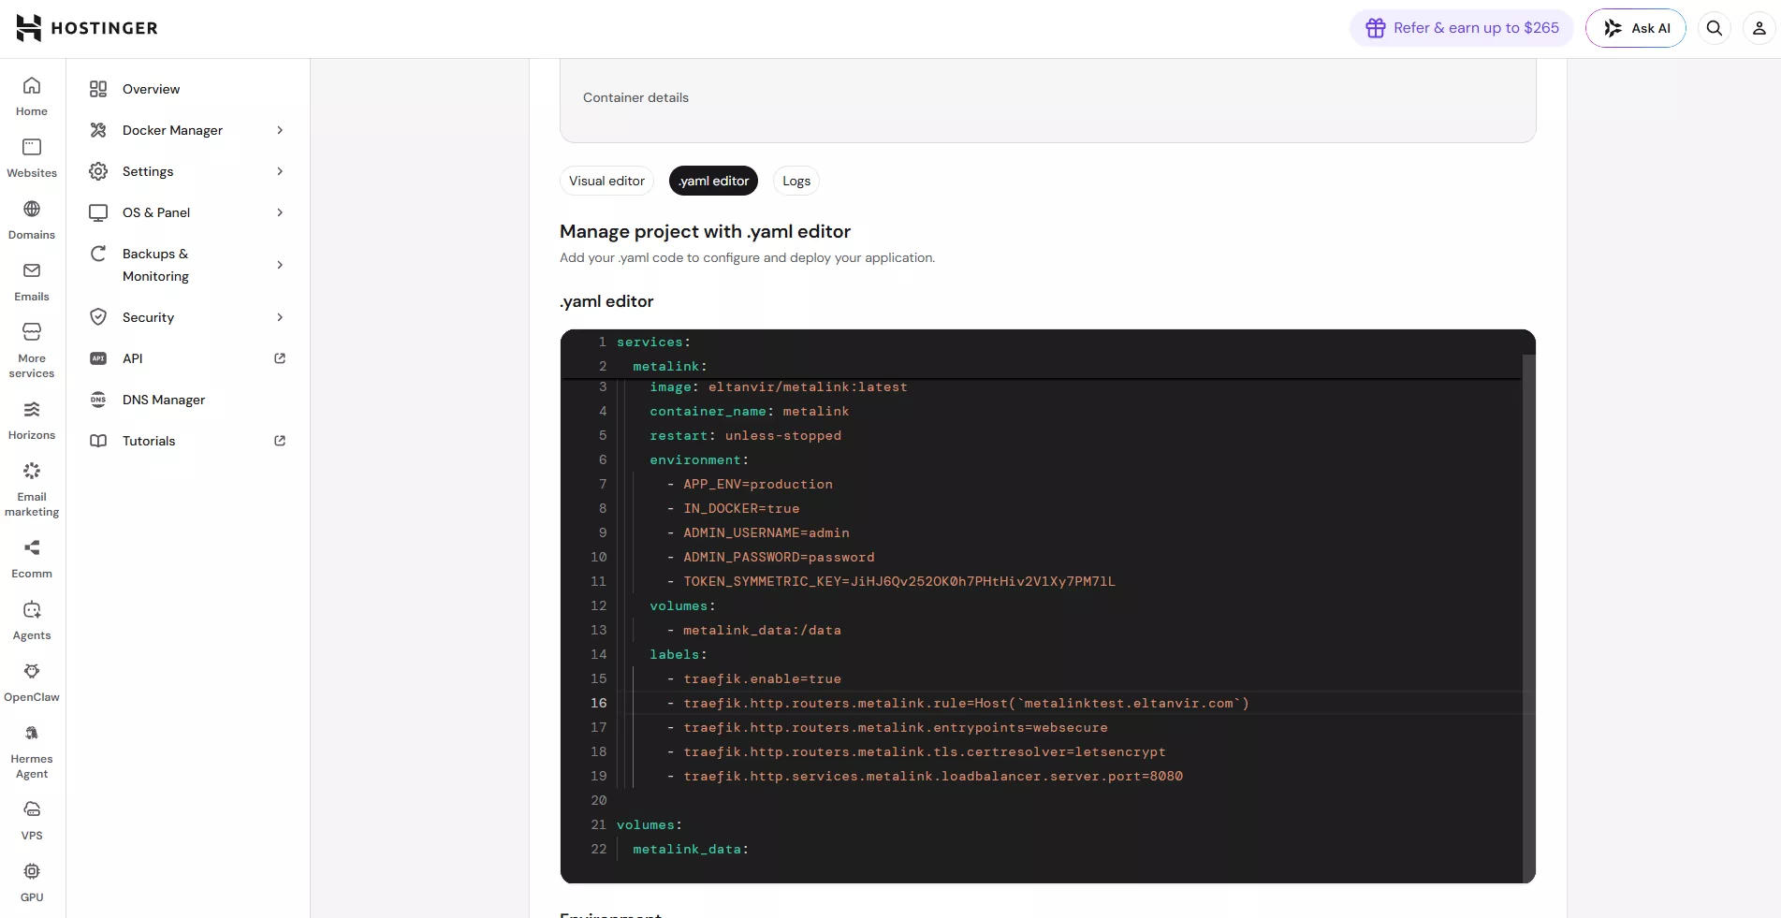The height and width of the screenshot is (918, 1781).
Task: Select the .yaml editor tab
Action: pyautogui.click(x=714, y=181)
